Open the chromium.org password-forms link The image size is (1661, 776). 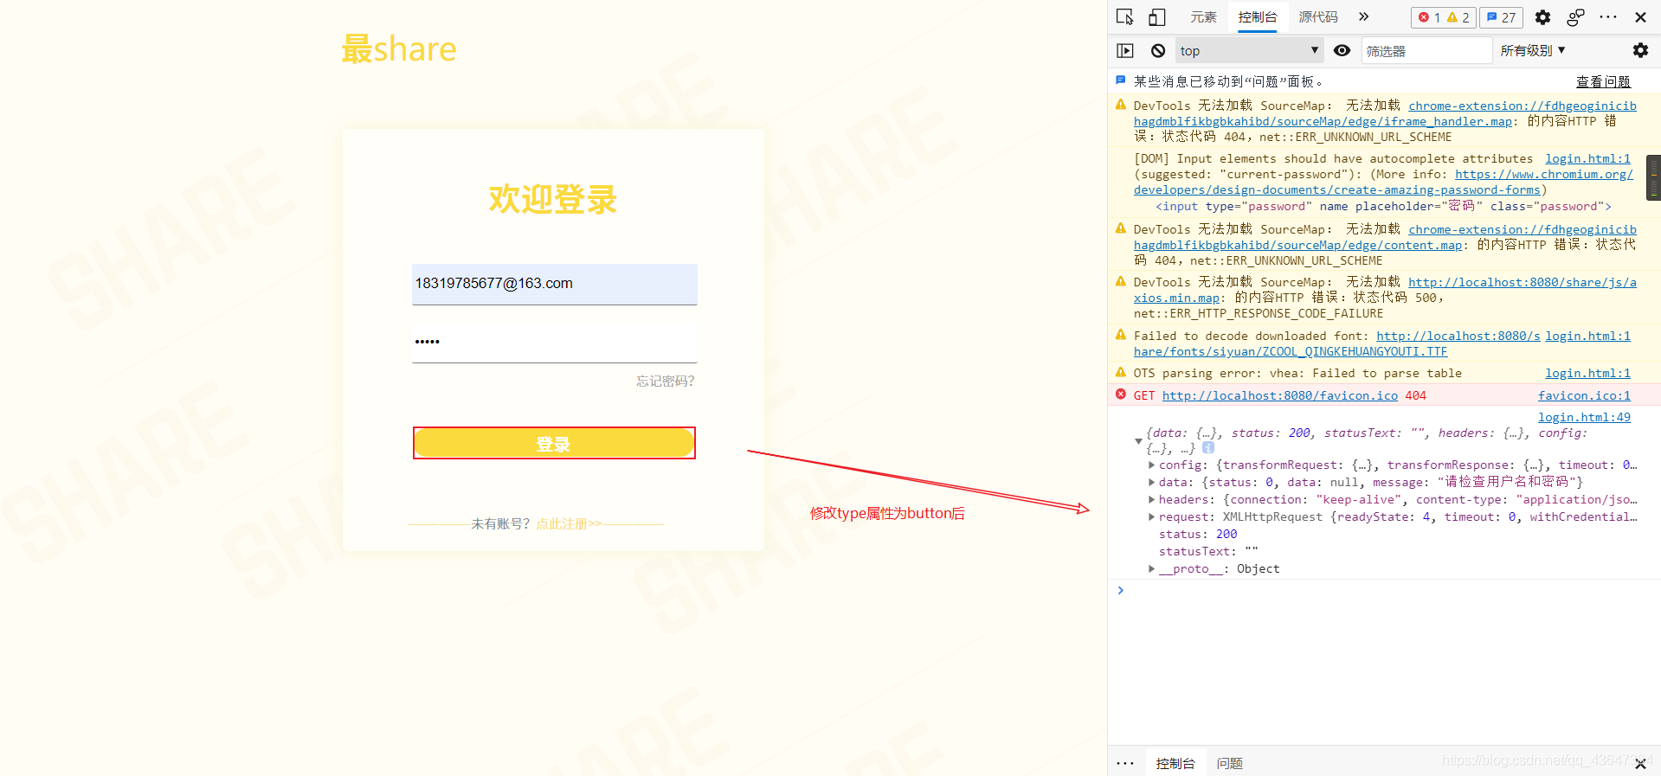(1383, 182)
